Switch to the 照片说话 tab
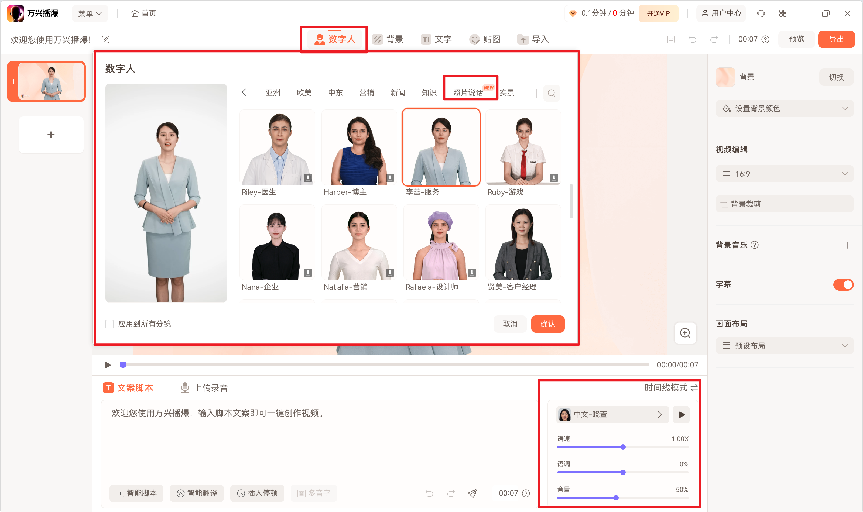 tap(468, 92)
